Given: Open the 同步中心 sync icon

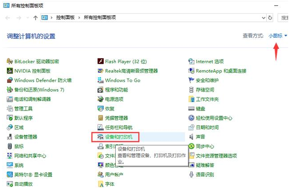Looking at the screenshot, I should (191, 146).
